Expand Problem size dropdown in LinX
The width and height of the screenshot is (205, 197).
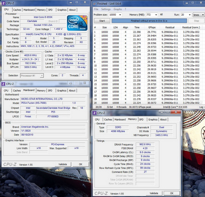pyautogui.click(x=120, y=15)
